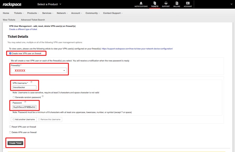Expand the Account navigation menu

(x=76, y=13)
